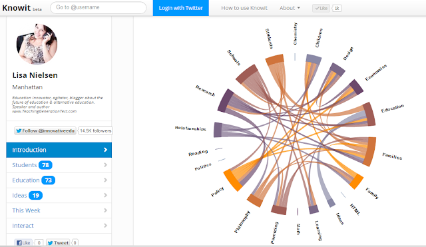426x247 pixels.
Task: Click the Math chart label
Action: coord(298,229)
